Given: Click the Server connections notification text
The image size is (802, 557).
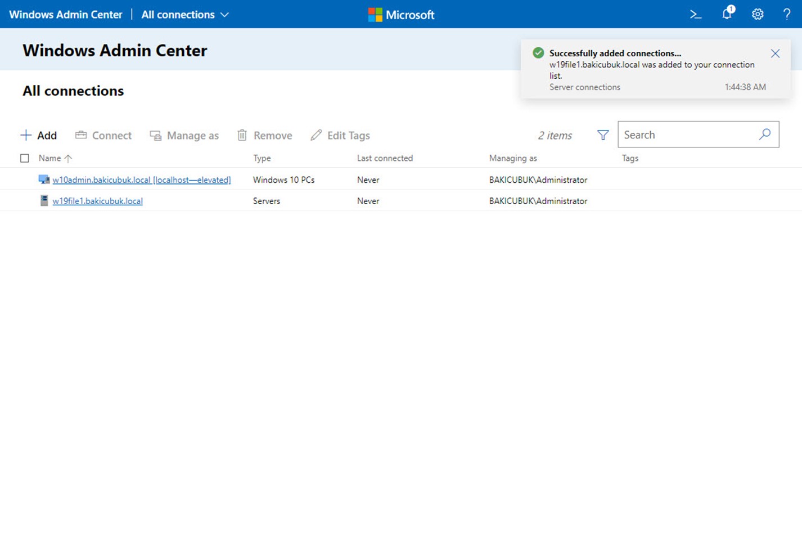Looking at the screenshot, I should pyautogui.click(x=585, y=87).
